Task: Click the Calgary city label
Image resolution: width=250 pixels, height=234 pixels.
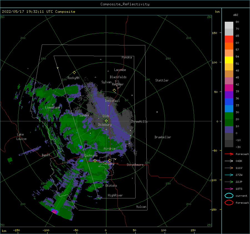Action: click(x=108, y=164)
